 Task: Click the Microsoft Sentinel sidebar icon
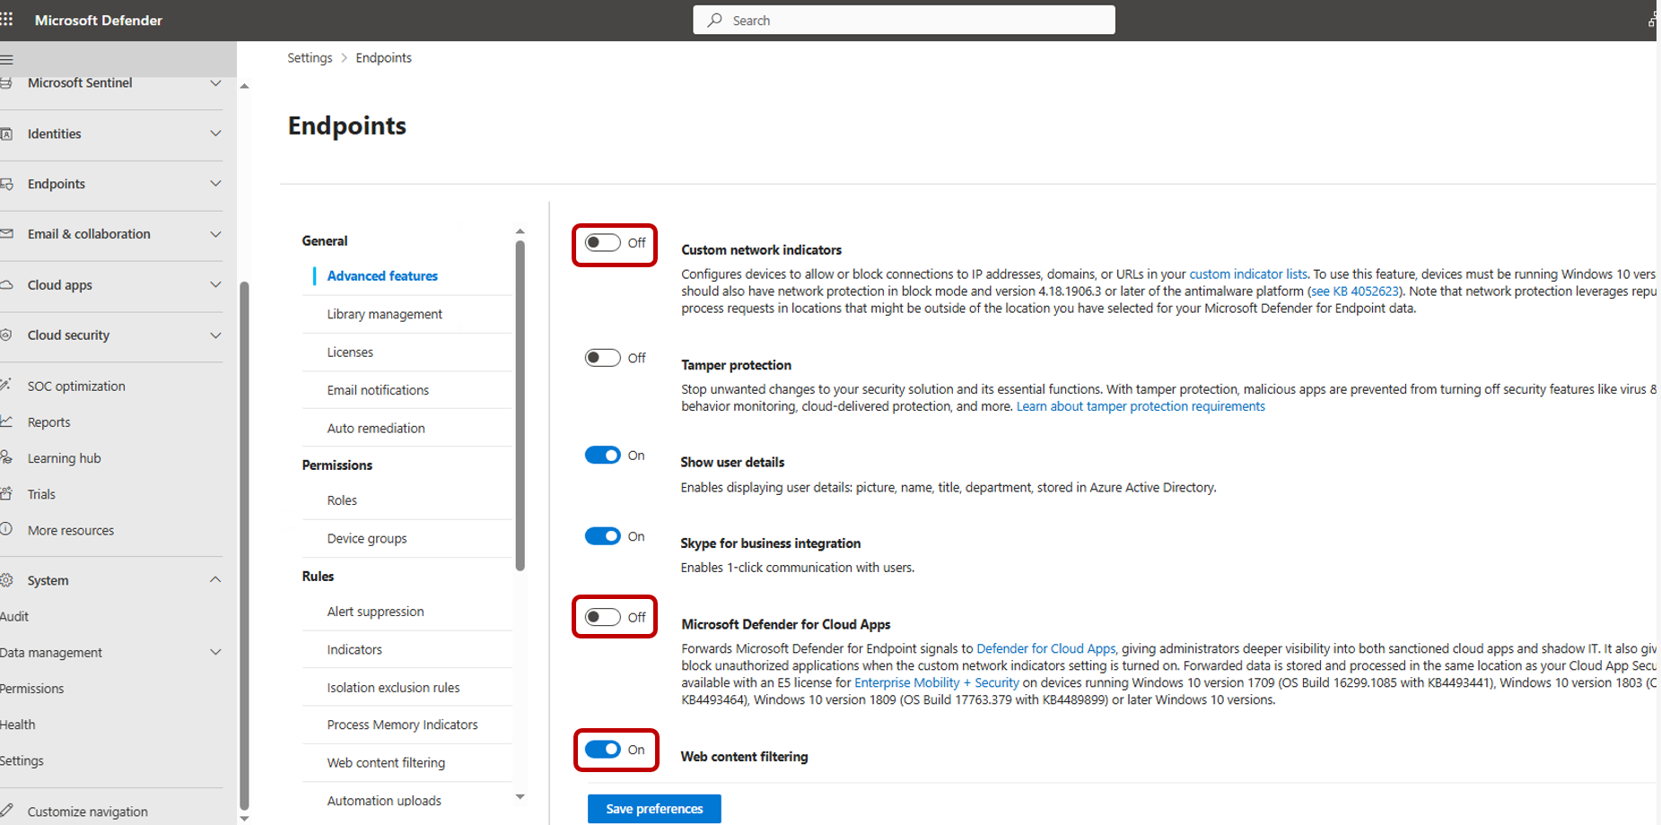[6, 82]
